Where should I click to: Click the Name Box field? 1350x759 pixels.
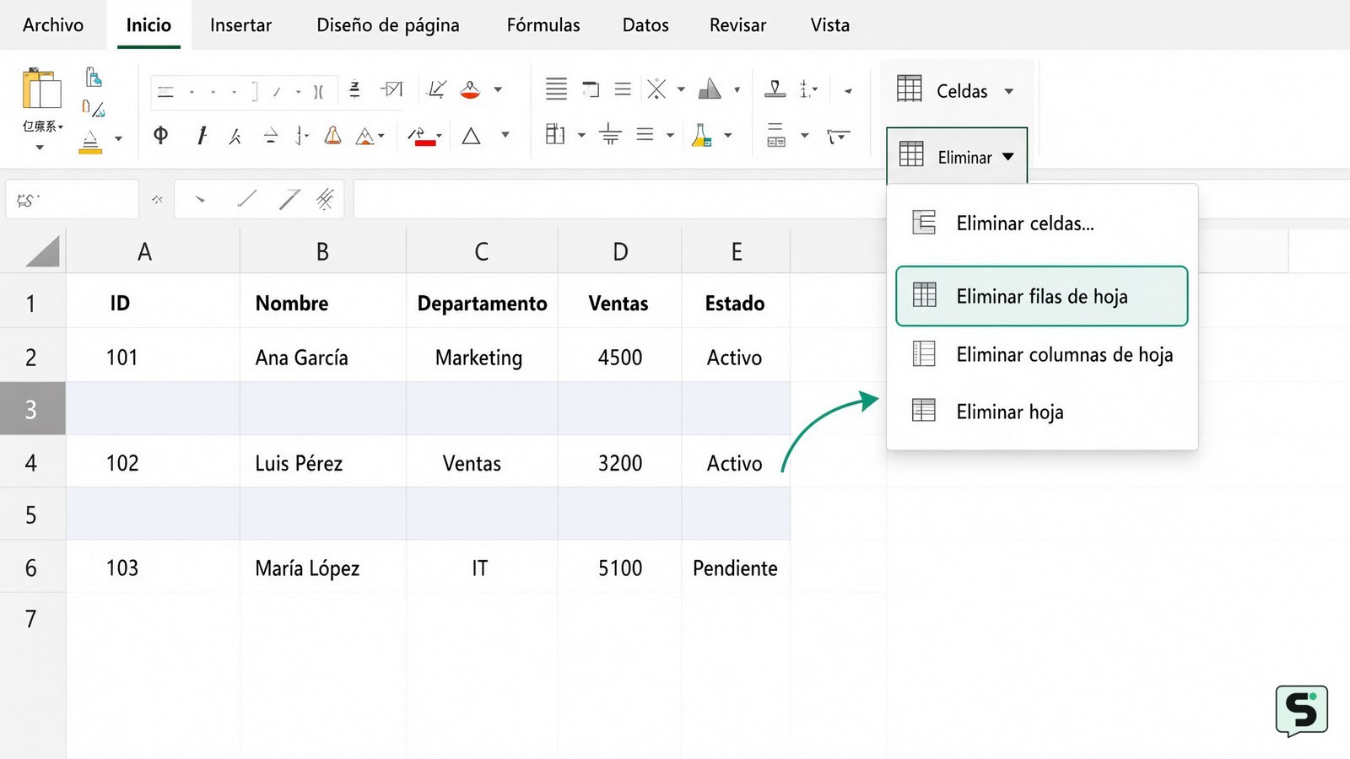tap(72, 200)
